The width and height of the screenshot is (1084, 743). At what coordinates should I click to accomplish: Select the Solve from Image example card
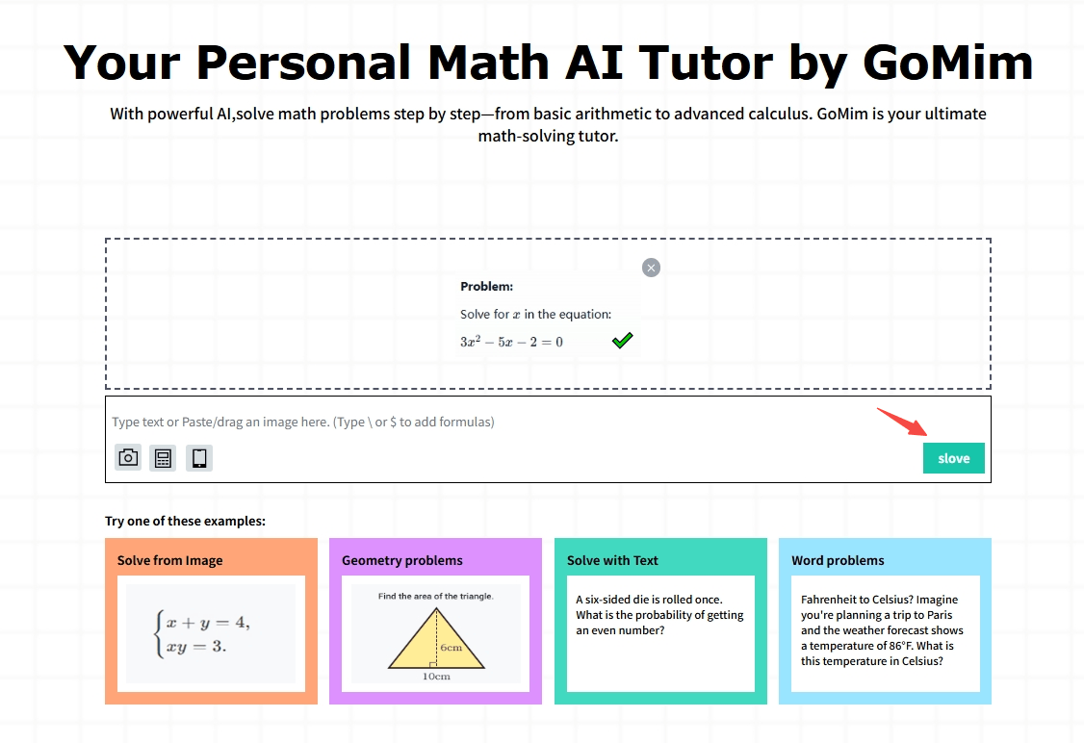[211, 622]
